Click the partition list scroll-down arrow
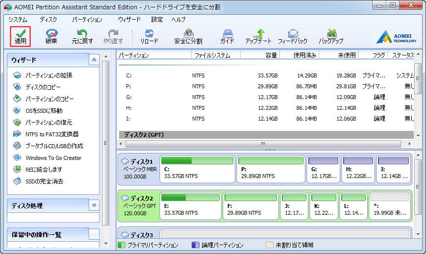The width and height of the screenshot is (426, 254). tap(418, 135)
